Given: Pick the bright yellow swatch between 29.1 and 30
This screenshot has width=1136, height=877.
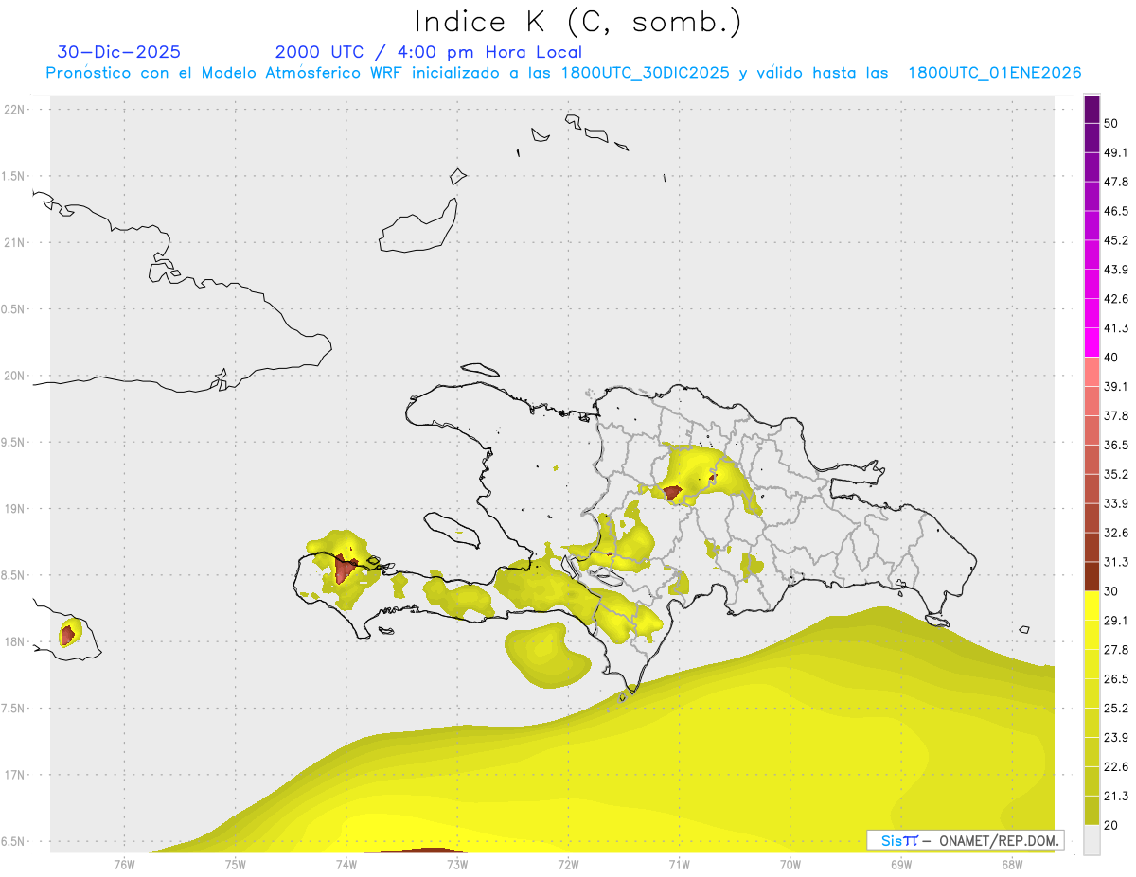Looking at the screenshot, I should [x=1092, y=605].
